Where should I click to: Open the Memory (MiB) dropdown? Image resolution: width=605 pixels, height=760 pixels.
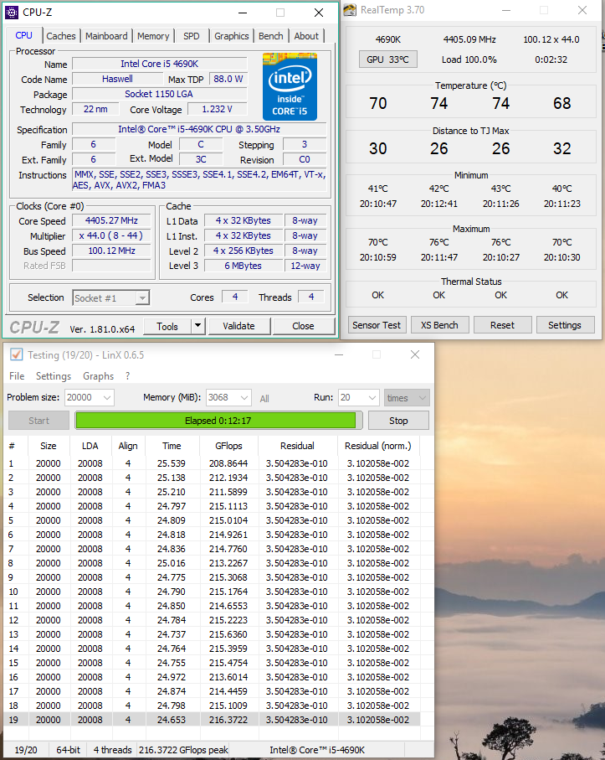click(x=244, y=398)
